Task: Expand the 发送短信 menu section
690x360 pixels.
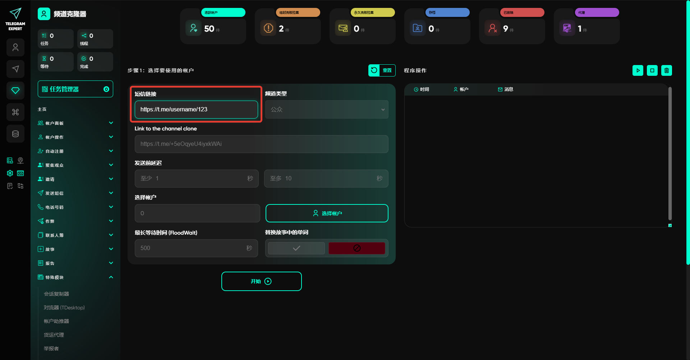Action: [75, 193]
